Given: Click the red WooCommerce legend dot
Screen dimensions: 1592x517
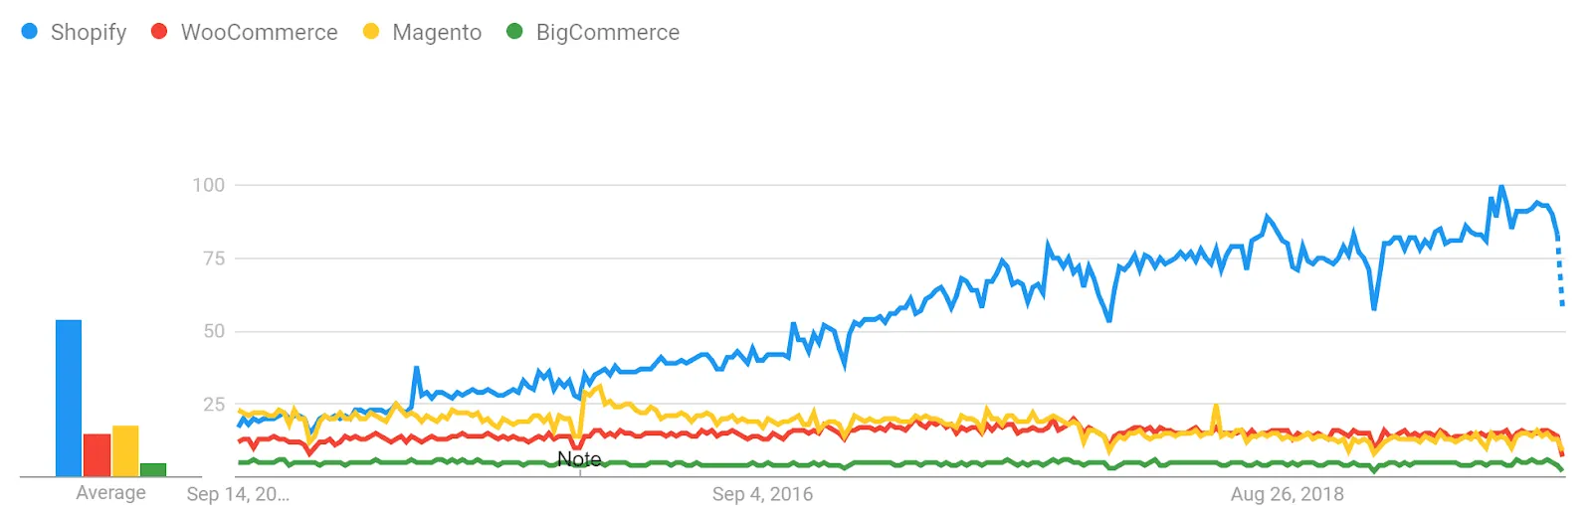Looking at the screenshot, I should pos(159,32).
